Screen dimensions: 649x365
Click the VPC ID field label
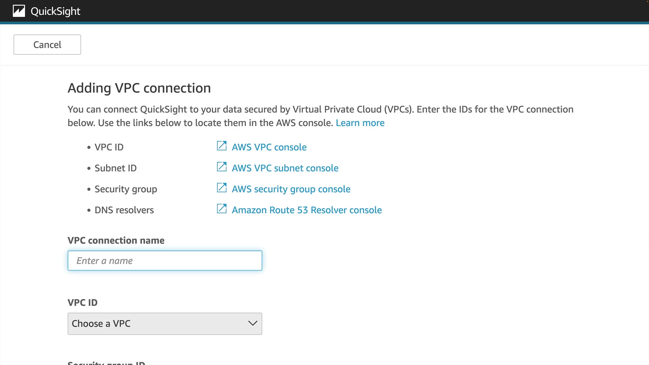[x=82, y=302]
